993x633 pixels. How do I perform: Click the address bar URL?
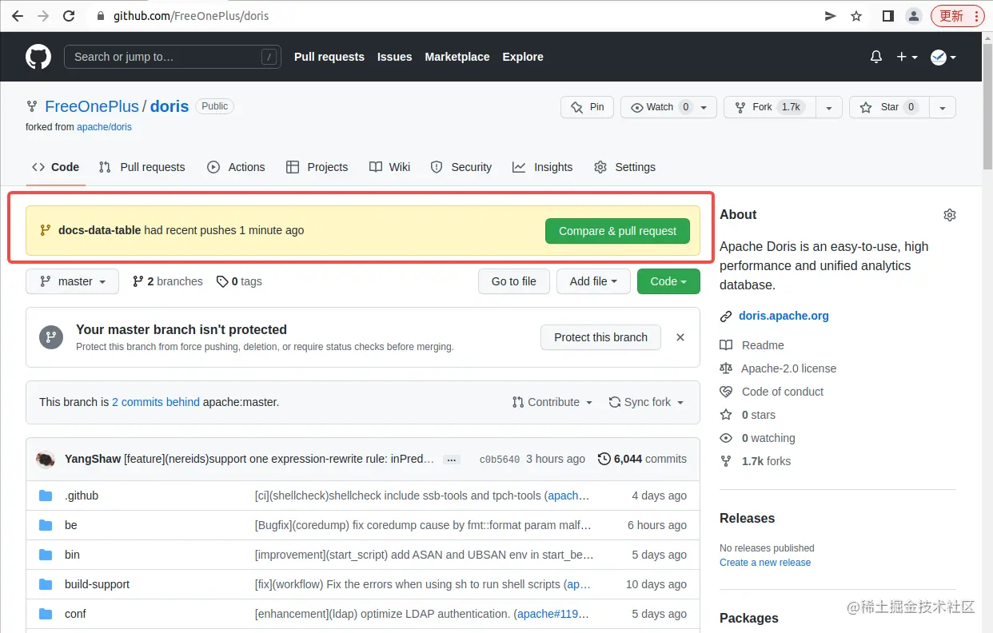coord(190,16)
